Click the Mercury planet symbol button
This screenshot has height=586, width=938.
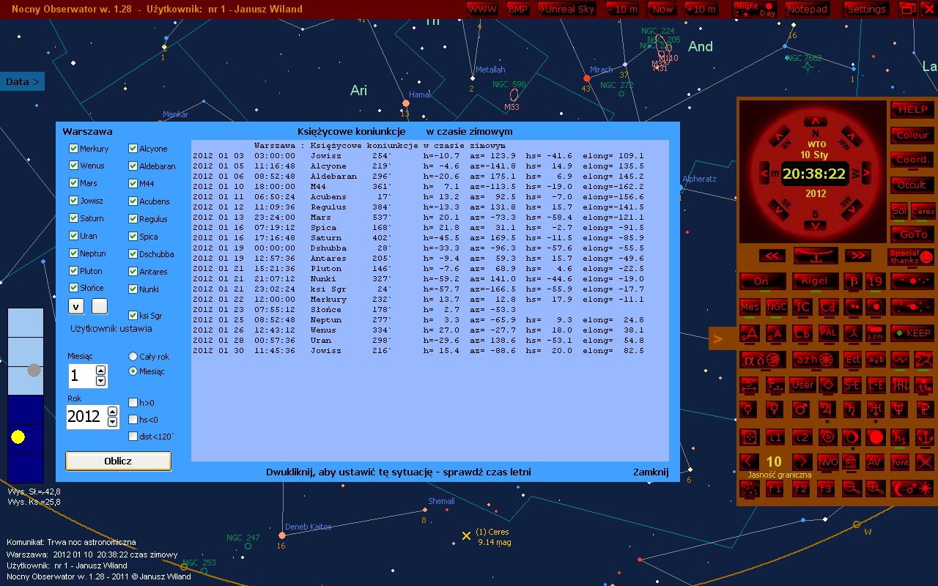pos(748,409)
